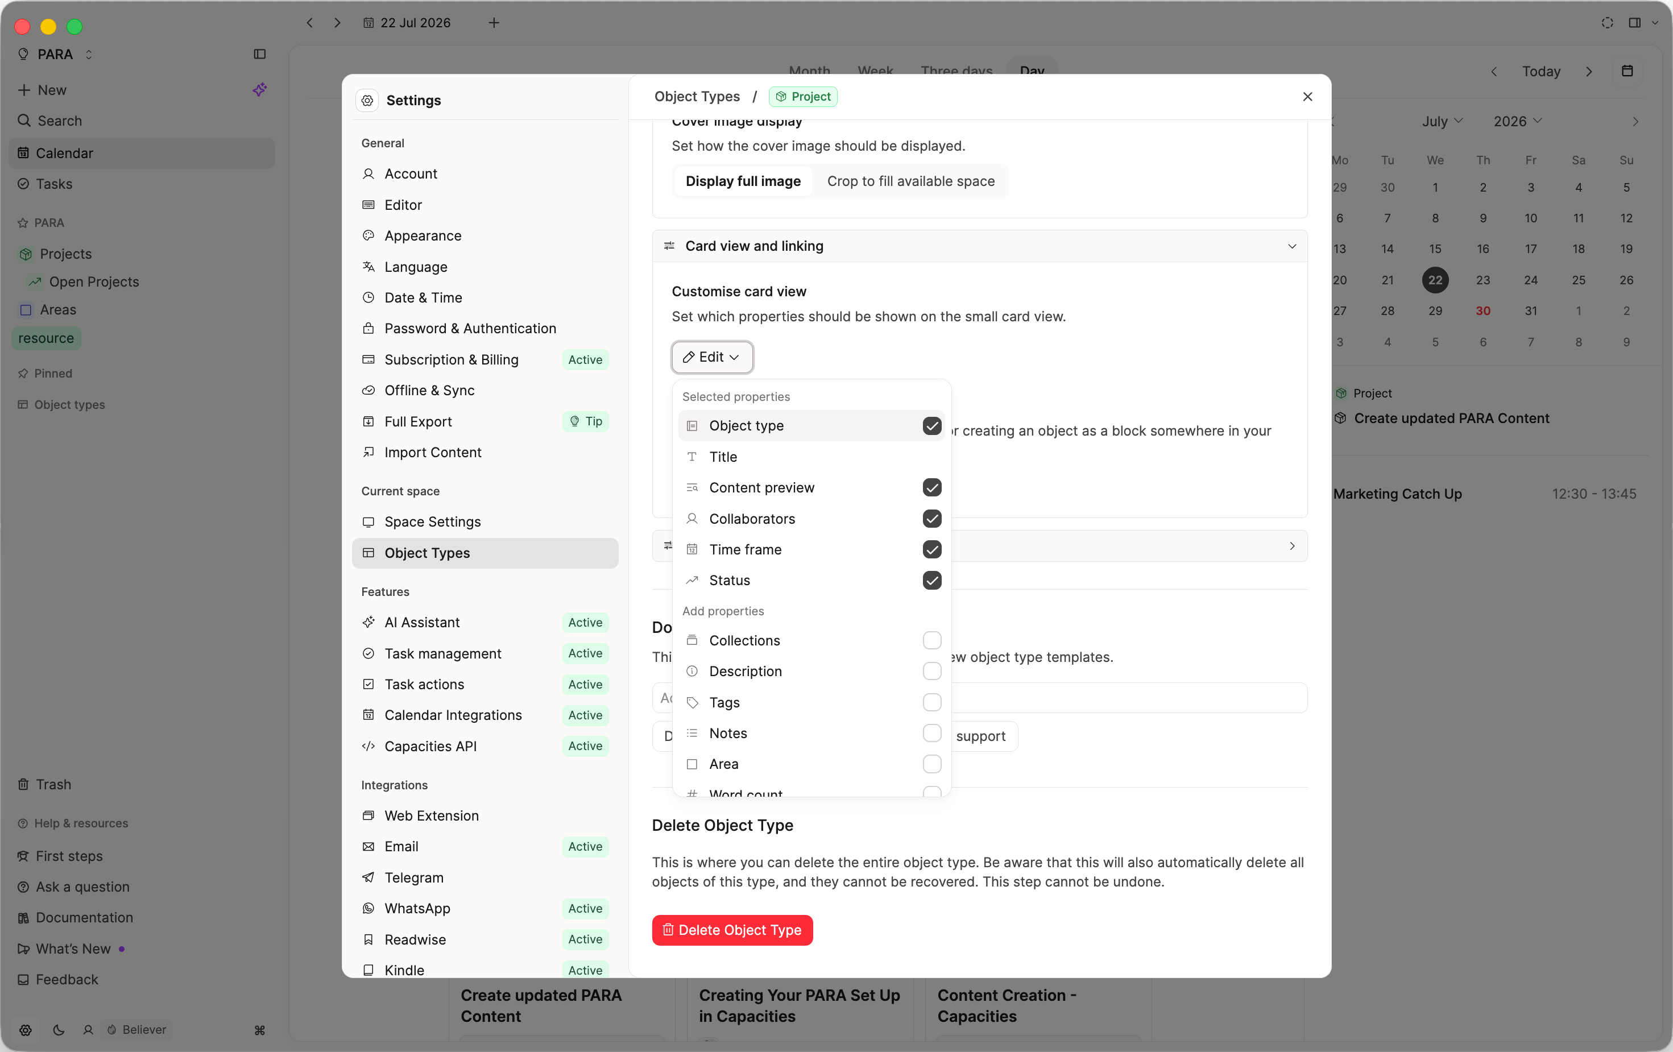
Task: Uncheck the Object type property
Action: coord(931,425)
